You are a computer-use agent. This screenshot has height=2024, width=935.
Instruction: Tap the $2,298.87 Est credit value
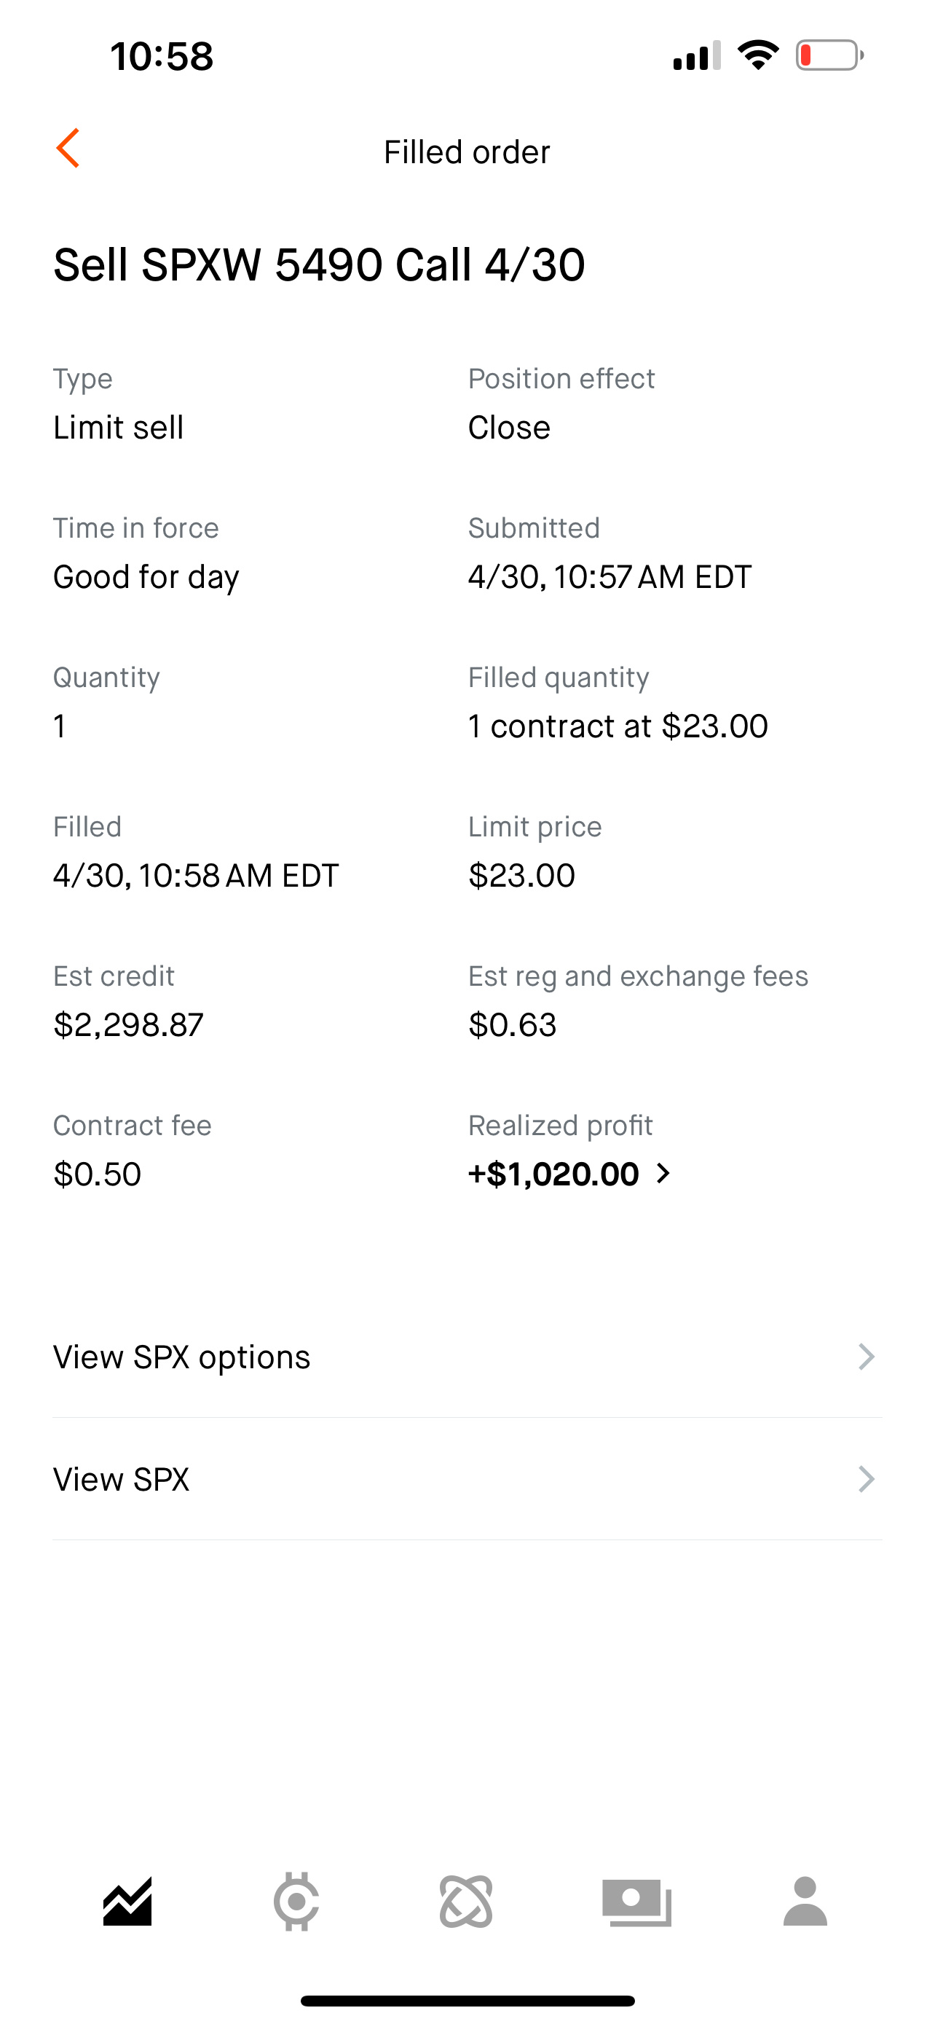tap(128, 1024)
